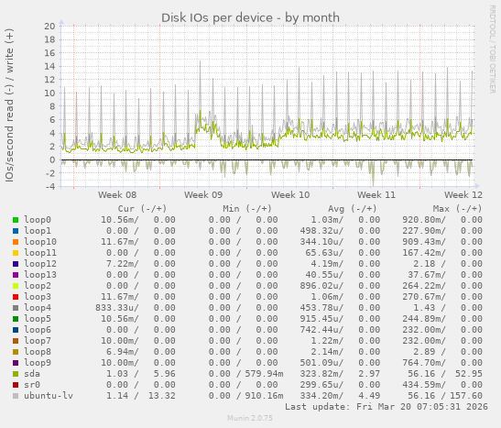Click loop0 Max value '920.80m/'
Screen dimensions: 501x428
[x=424, y=220]
